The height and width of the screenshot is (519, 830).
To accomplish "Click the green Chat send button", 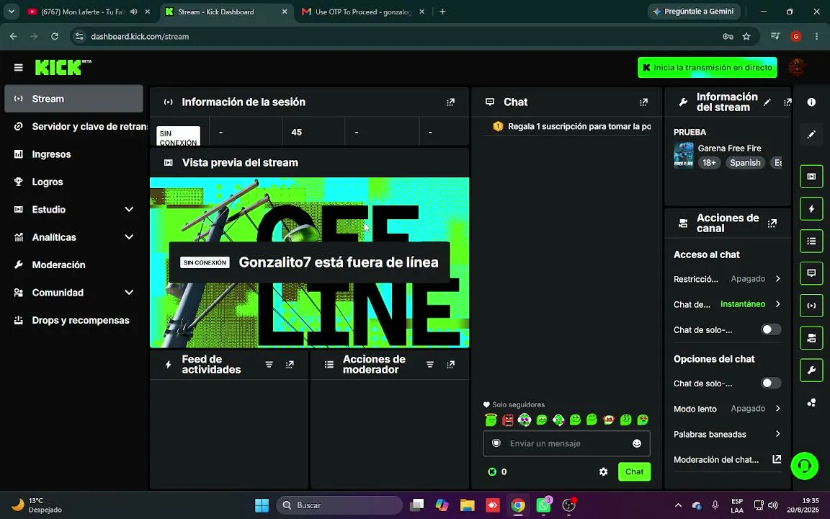I will click(634, 472).
